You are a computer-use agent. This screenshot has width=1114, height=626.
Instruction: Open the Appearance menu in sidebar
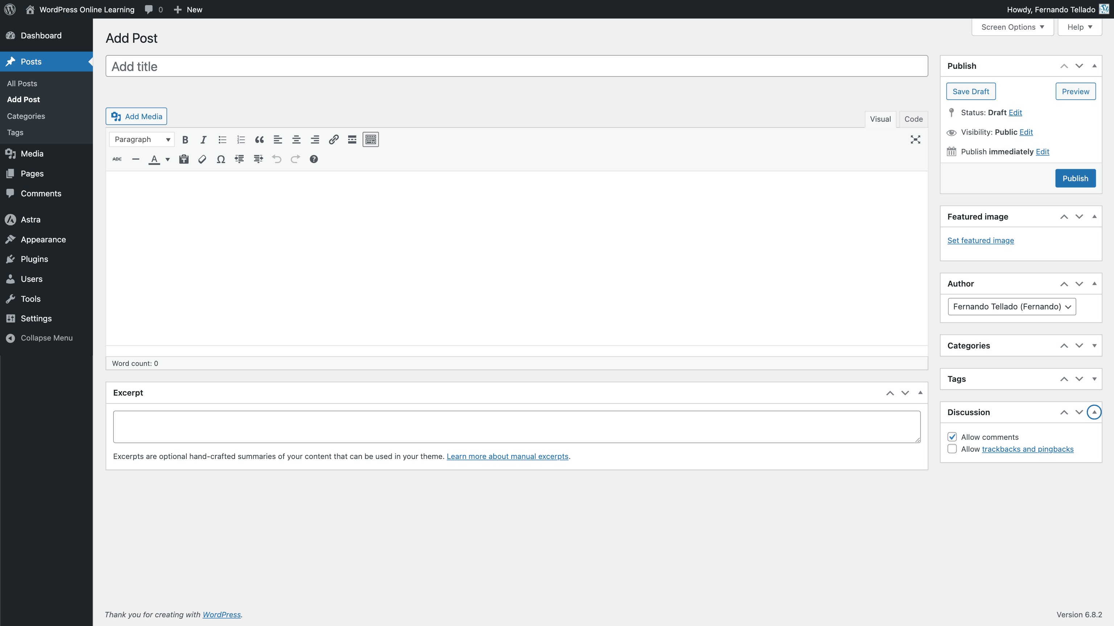click(x=43, y=239)
